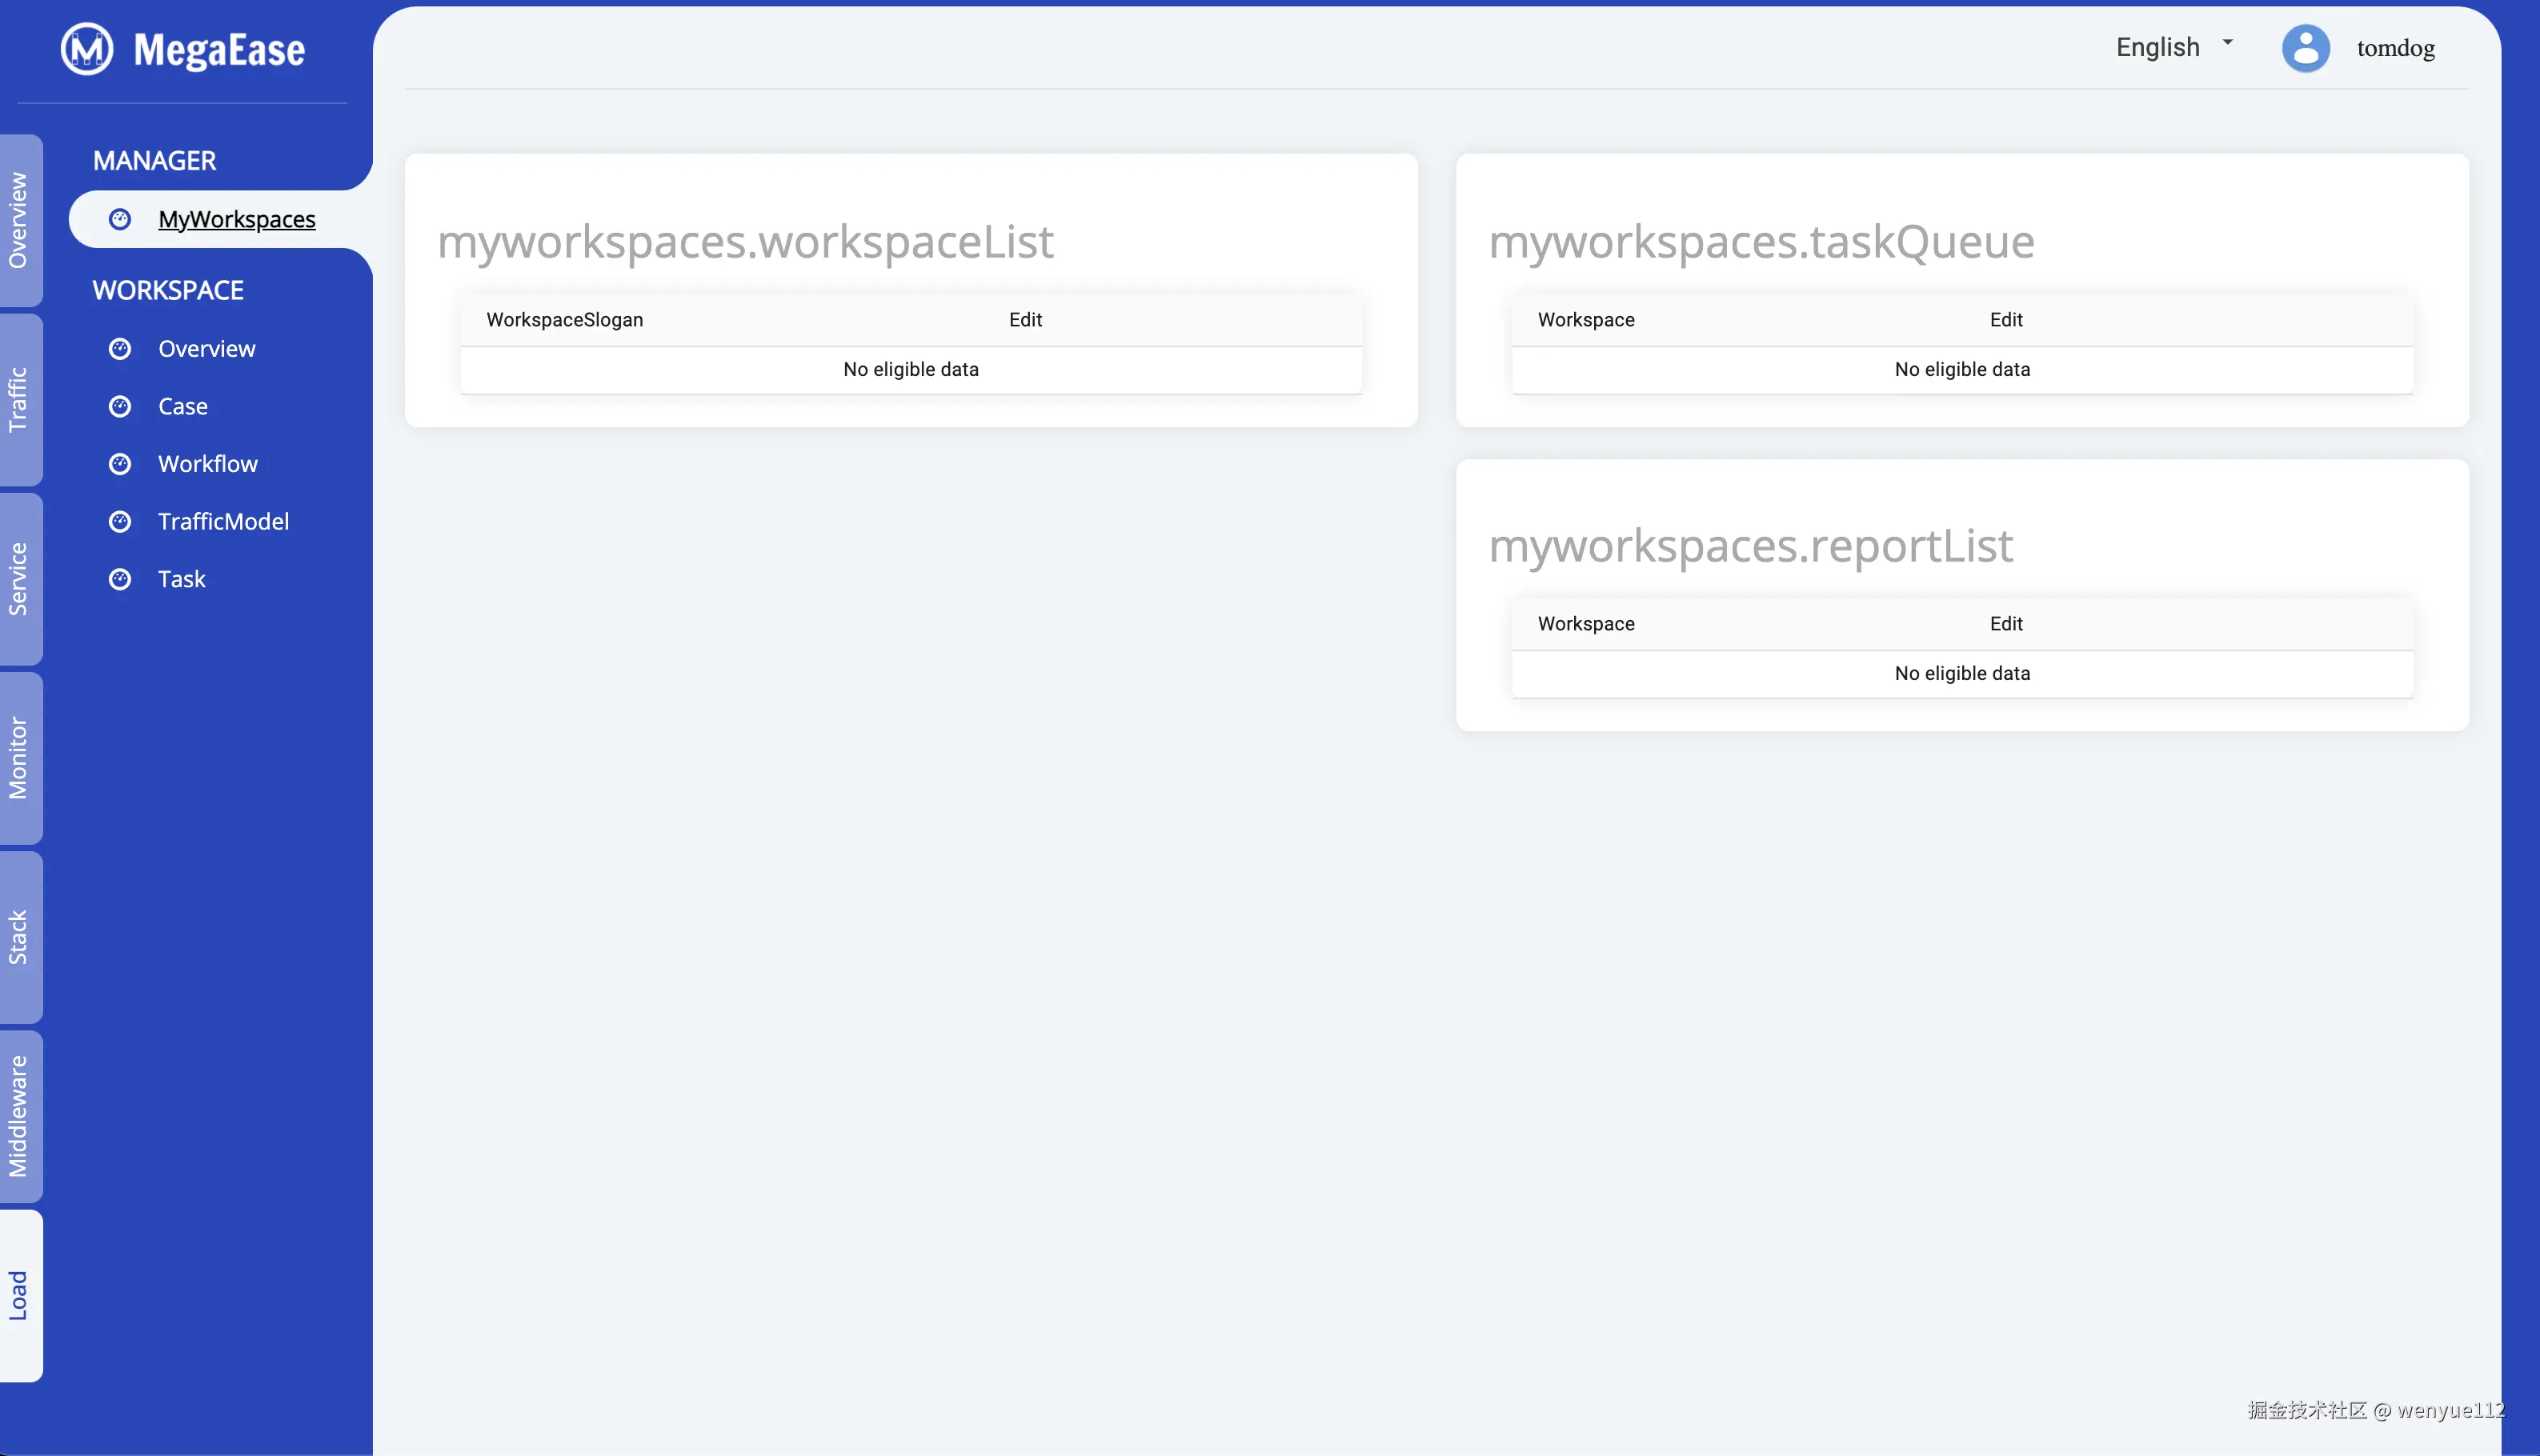The image size is (2540, 1456).
Task: Collapse the WORKSPACE section header
Action: pos(167,290)
